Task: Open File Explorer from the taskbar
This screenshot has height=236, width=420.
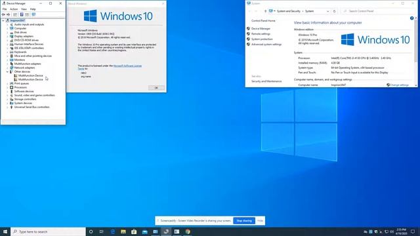Action: (123, 231)
